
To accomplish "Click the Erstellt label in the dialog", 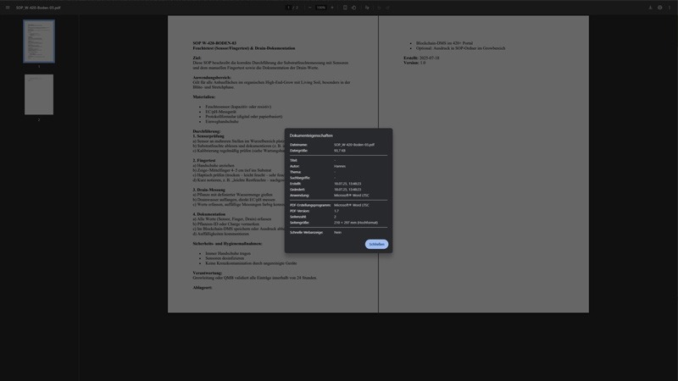I will pos(295,184).
